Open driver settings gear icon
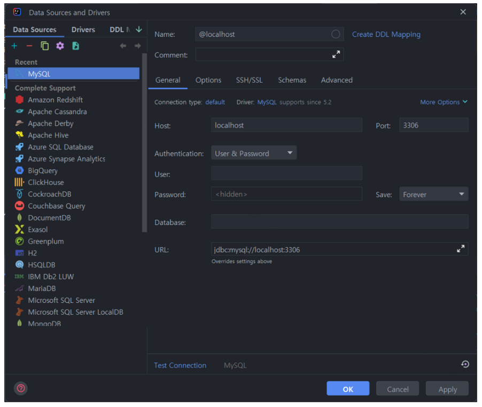 60,46
